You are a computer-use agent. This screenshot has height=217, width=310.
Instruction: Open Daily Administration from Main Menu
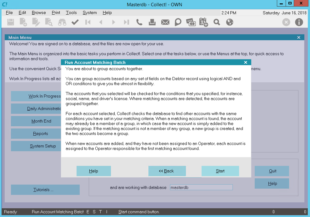(36, 109)
